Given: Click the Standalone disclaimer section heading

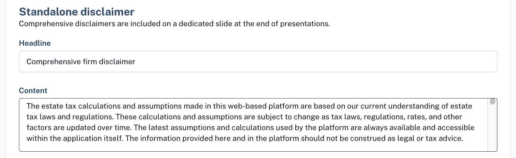Looking at the screenshot, I should (x=77, y=12).
